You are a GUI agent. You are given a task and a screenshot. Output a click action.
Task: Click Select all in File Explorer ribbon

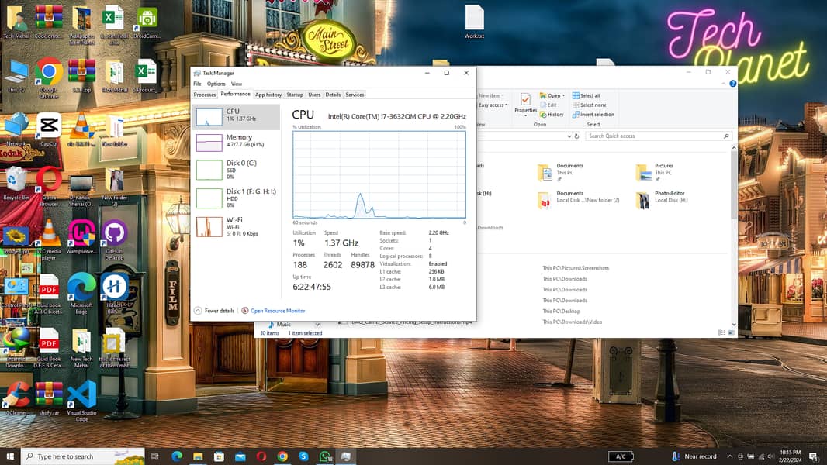pyautogui.click(x=590, y=95)
